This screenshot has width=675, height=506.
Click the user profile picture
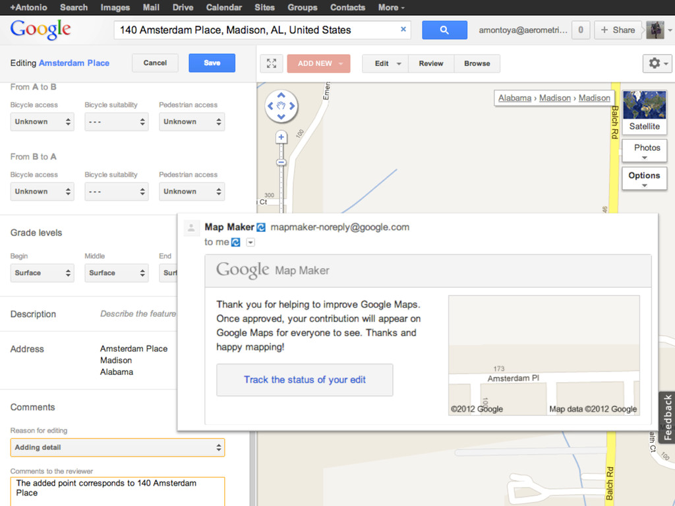point(655,30)
